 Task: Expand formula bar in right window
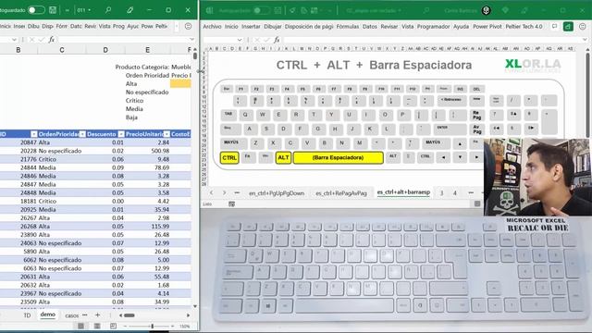(x=585, y=40)
